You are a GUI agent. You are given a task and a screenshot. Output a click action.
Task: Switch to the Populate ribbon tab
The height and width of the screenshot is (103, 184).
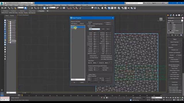click(x=41, y=11)
